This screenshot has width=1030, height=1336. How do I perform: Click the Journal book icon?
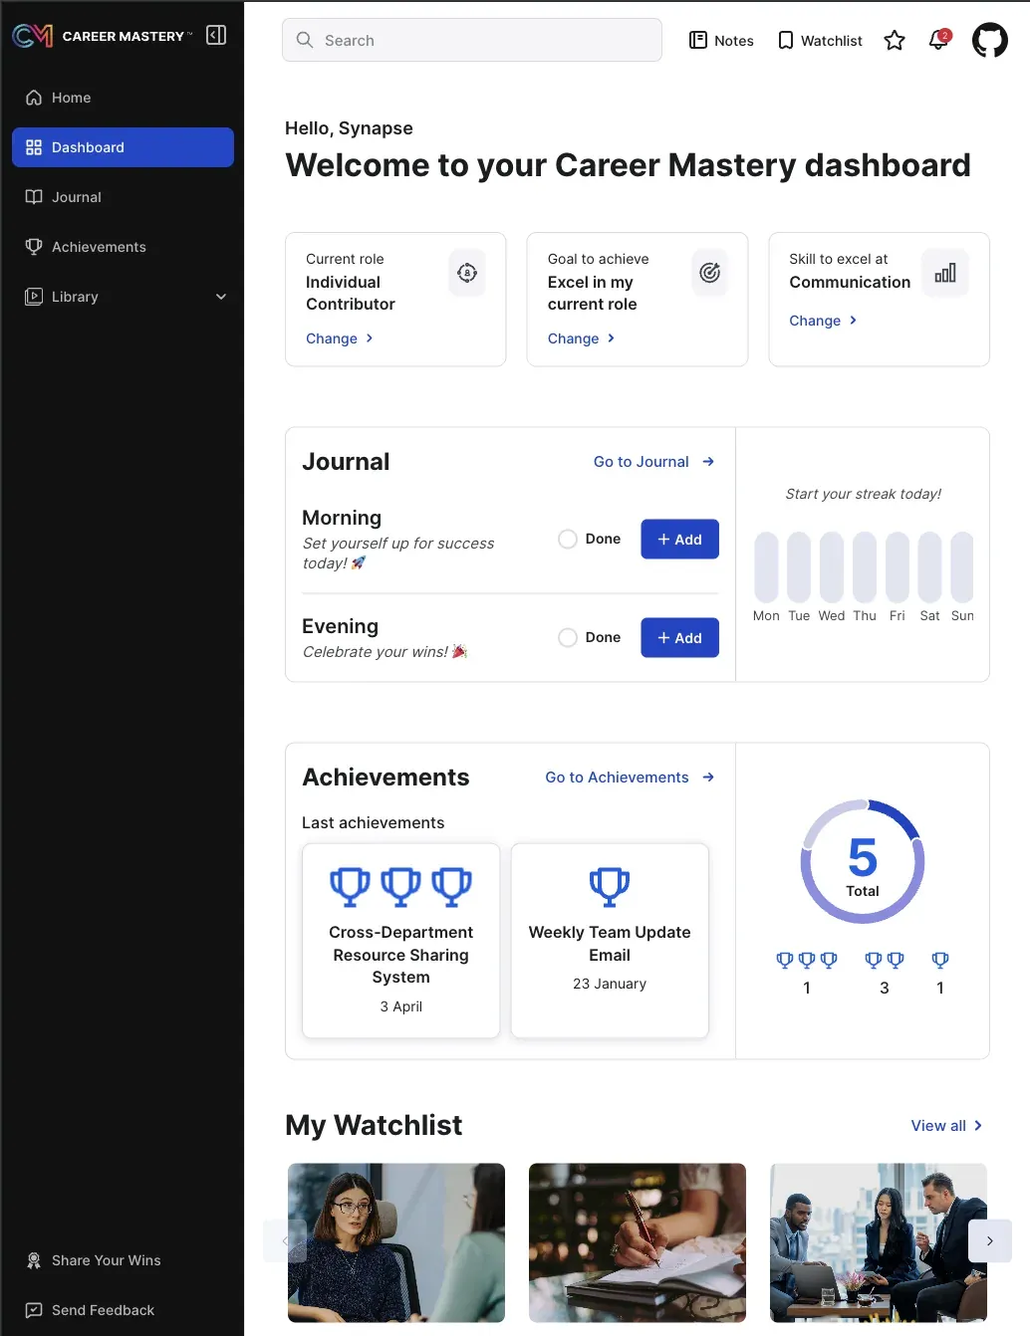pyautogui.click(x=34, y=197)
